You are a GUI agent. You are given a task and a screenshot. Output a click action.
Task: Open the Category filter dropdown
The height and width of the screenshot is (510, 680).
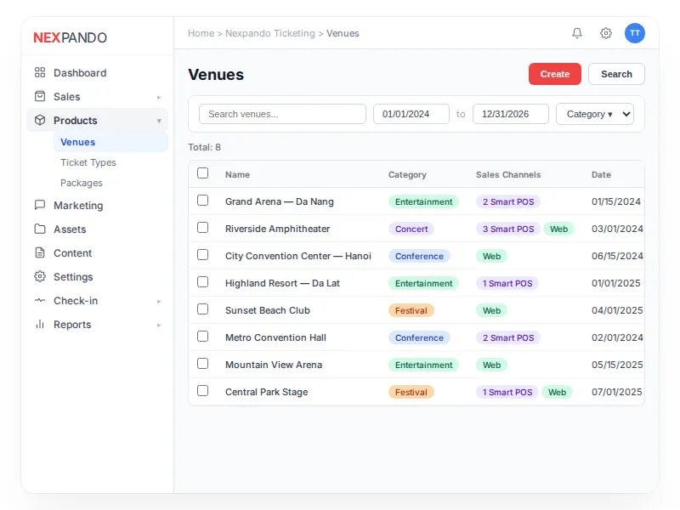click(x=594, y=113)
